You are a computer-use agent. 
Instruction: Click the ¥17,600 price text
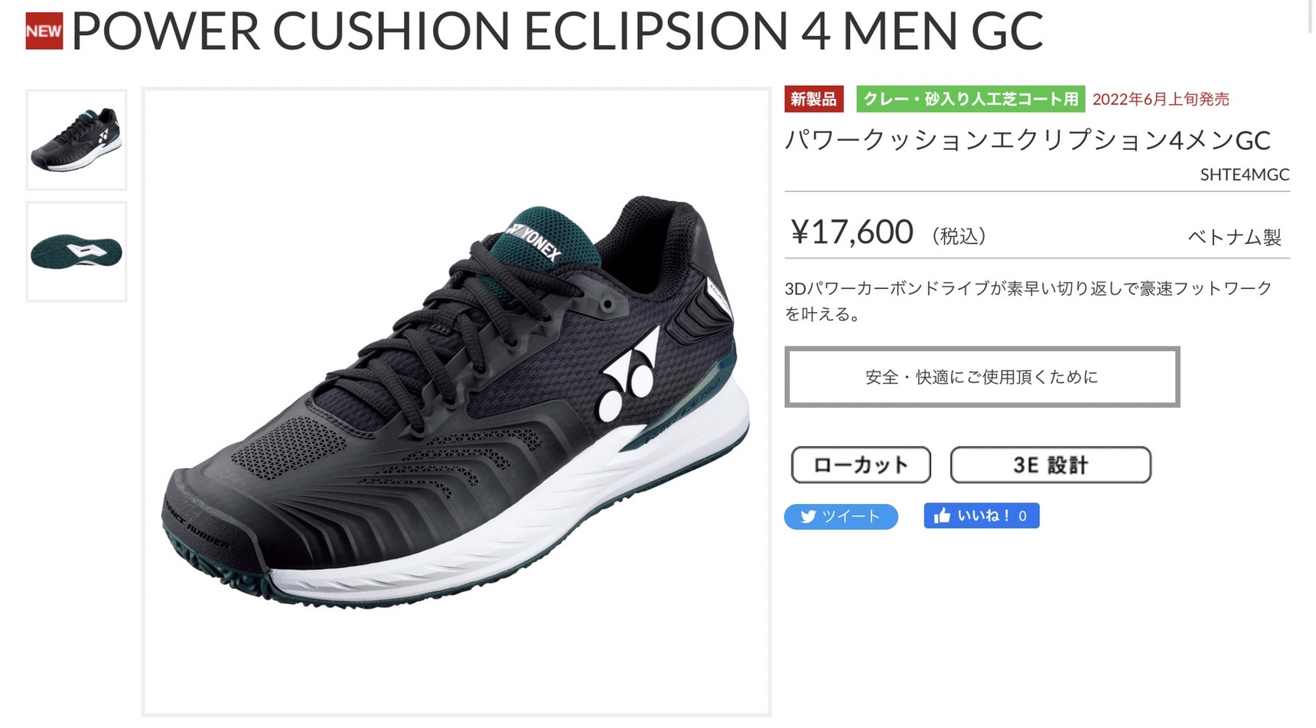852,232
